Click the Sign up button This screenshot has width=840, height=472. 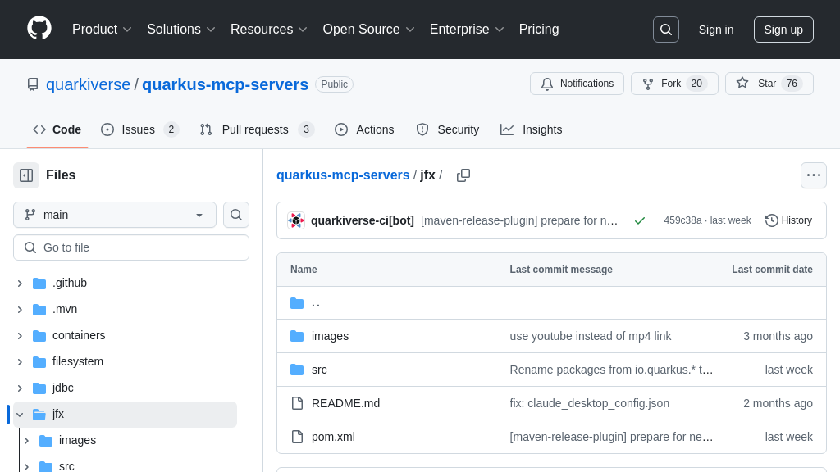tap(783, 29)
